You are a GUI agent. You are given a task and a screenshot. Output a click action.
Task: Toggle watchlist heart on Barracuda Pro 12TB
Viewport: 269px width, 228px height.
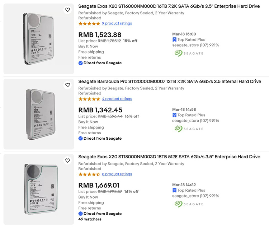tap(67, 85)
